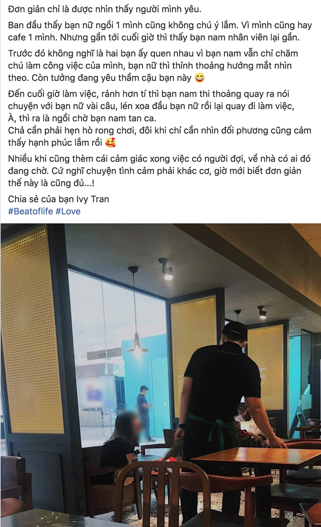Open the #Beatoflife hashtag link
Screen dimensions: 321x527
point(31,211)
